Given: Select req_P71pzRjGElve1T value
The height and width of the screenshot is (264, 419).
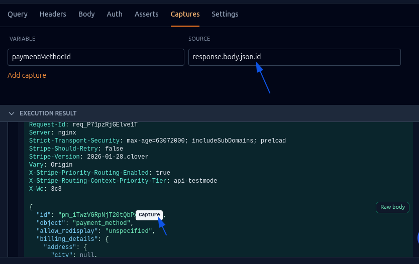Looking at the screenshot, I should pyautogui.click(x=105, y=124).
